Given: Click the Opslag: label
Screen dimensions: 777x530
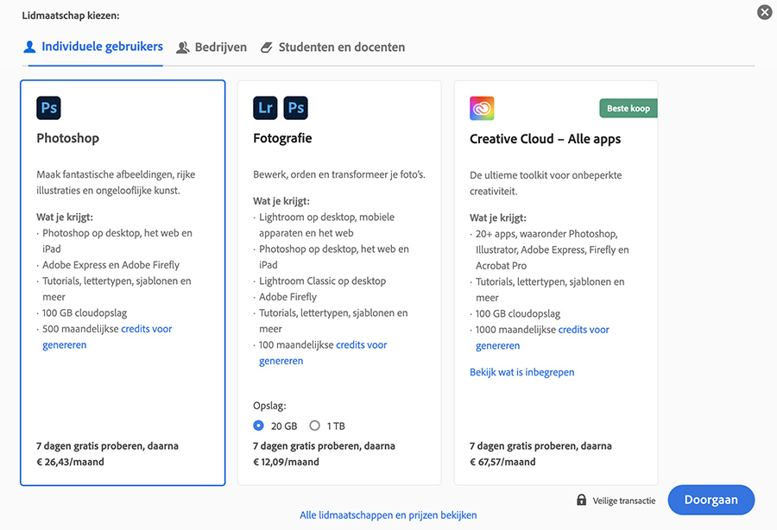Looking at the screenshot, I should [x=269, y=406].
